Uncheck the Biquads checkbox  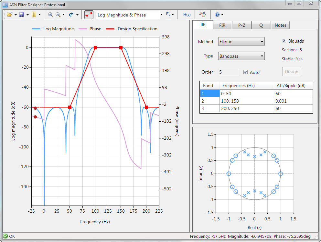284,41
